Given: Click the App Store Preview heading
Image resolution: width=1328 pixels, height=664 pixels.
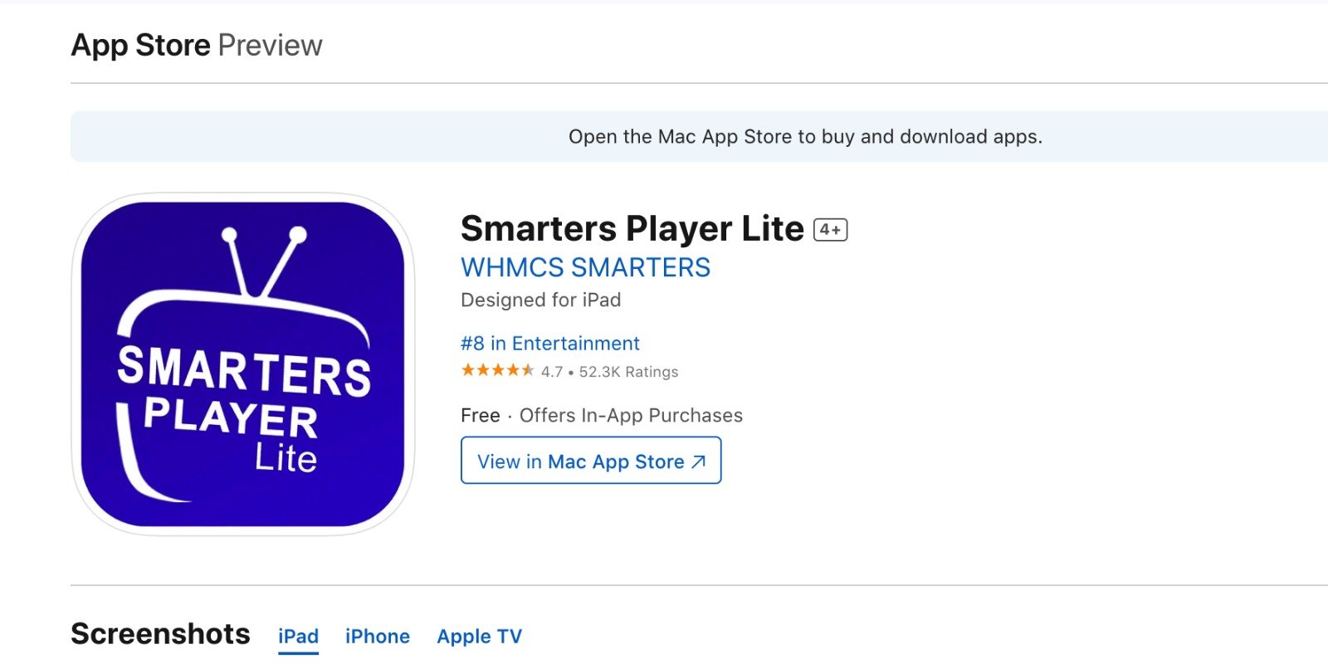Looking at the screenshot, I should pyautogui.click(x=197, y=45).
